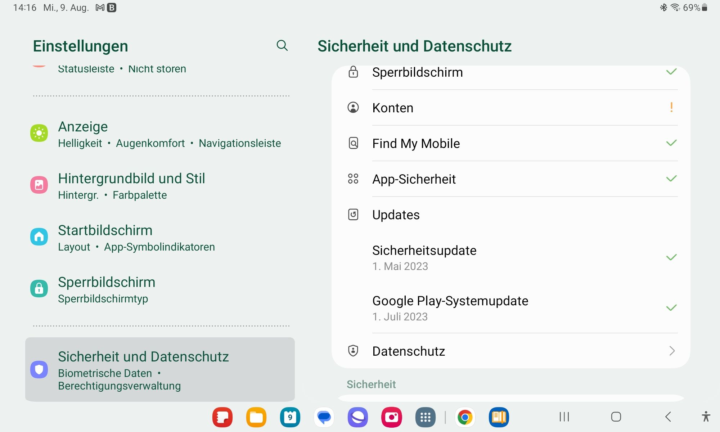Image resolution: width=720 pixels, height=432 pixels.
Task: Launch Chrome from the taskbar
Action: tap(465, 417)
